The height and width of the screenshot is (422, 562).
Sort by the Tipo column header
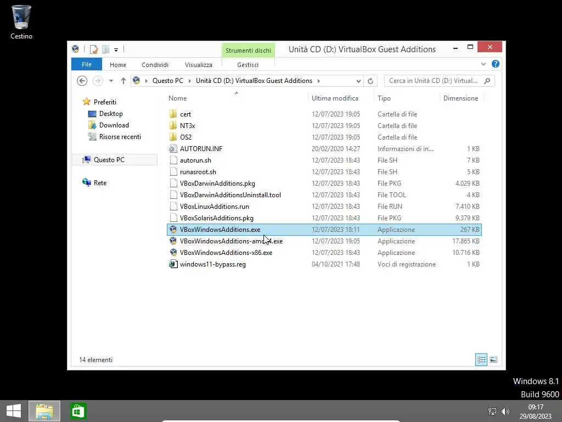384,98
